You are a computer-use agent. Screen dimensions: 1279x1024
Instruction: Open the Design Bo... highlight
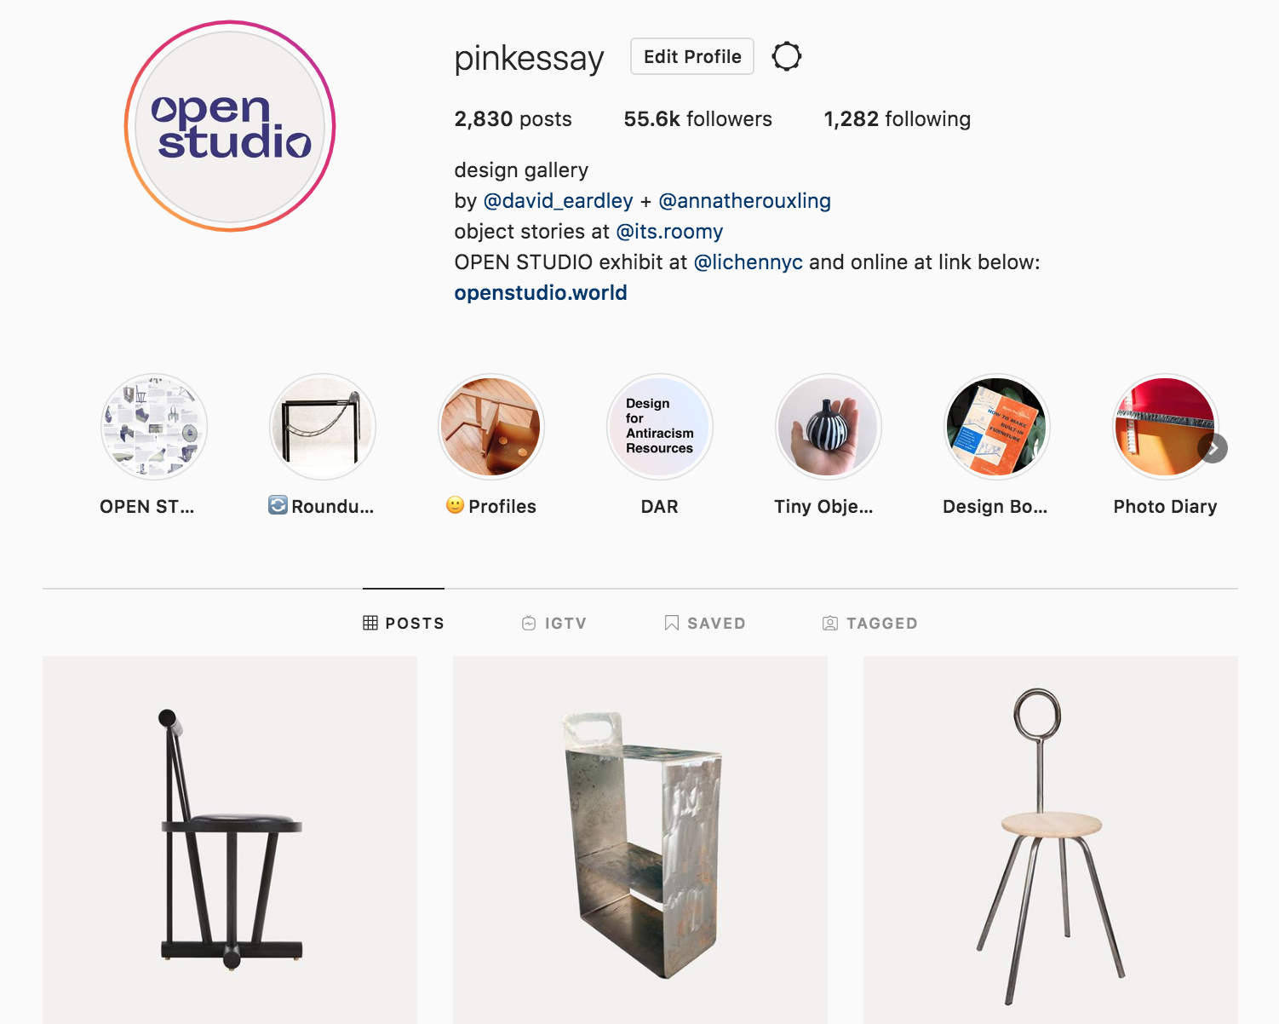[997, 427]
